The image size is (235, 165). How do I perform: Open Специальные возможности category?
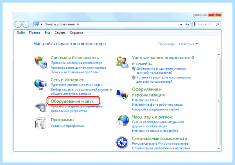(159, 138)
